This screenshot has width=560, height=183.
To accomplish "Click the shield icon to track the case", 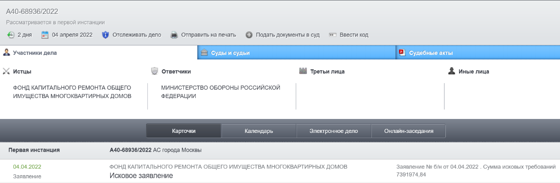I will point(105,35).
